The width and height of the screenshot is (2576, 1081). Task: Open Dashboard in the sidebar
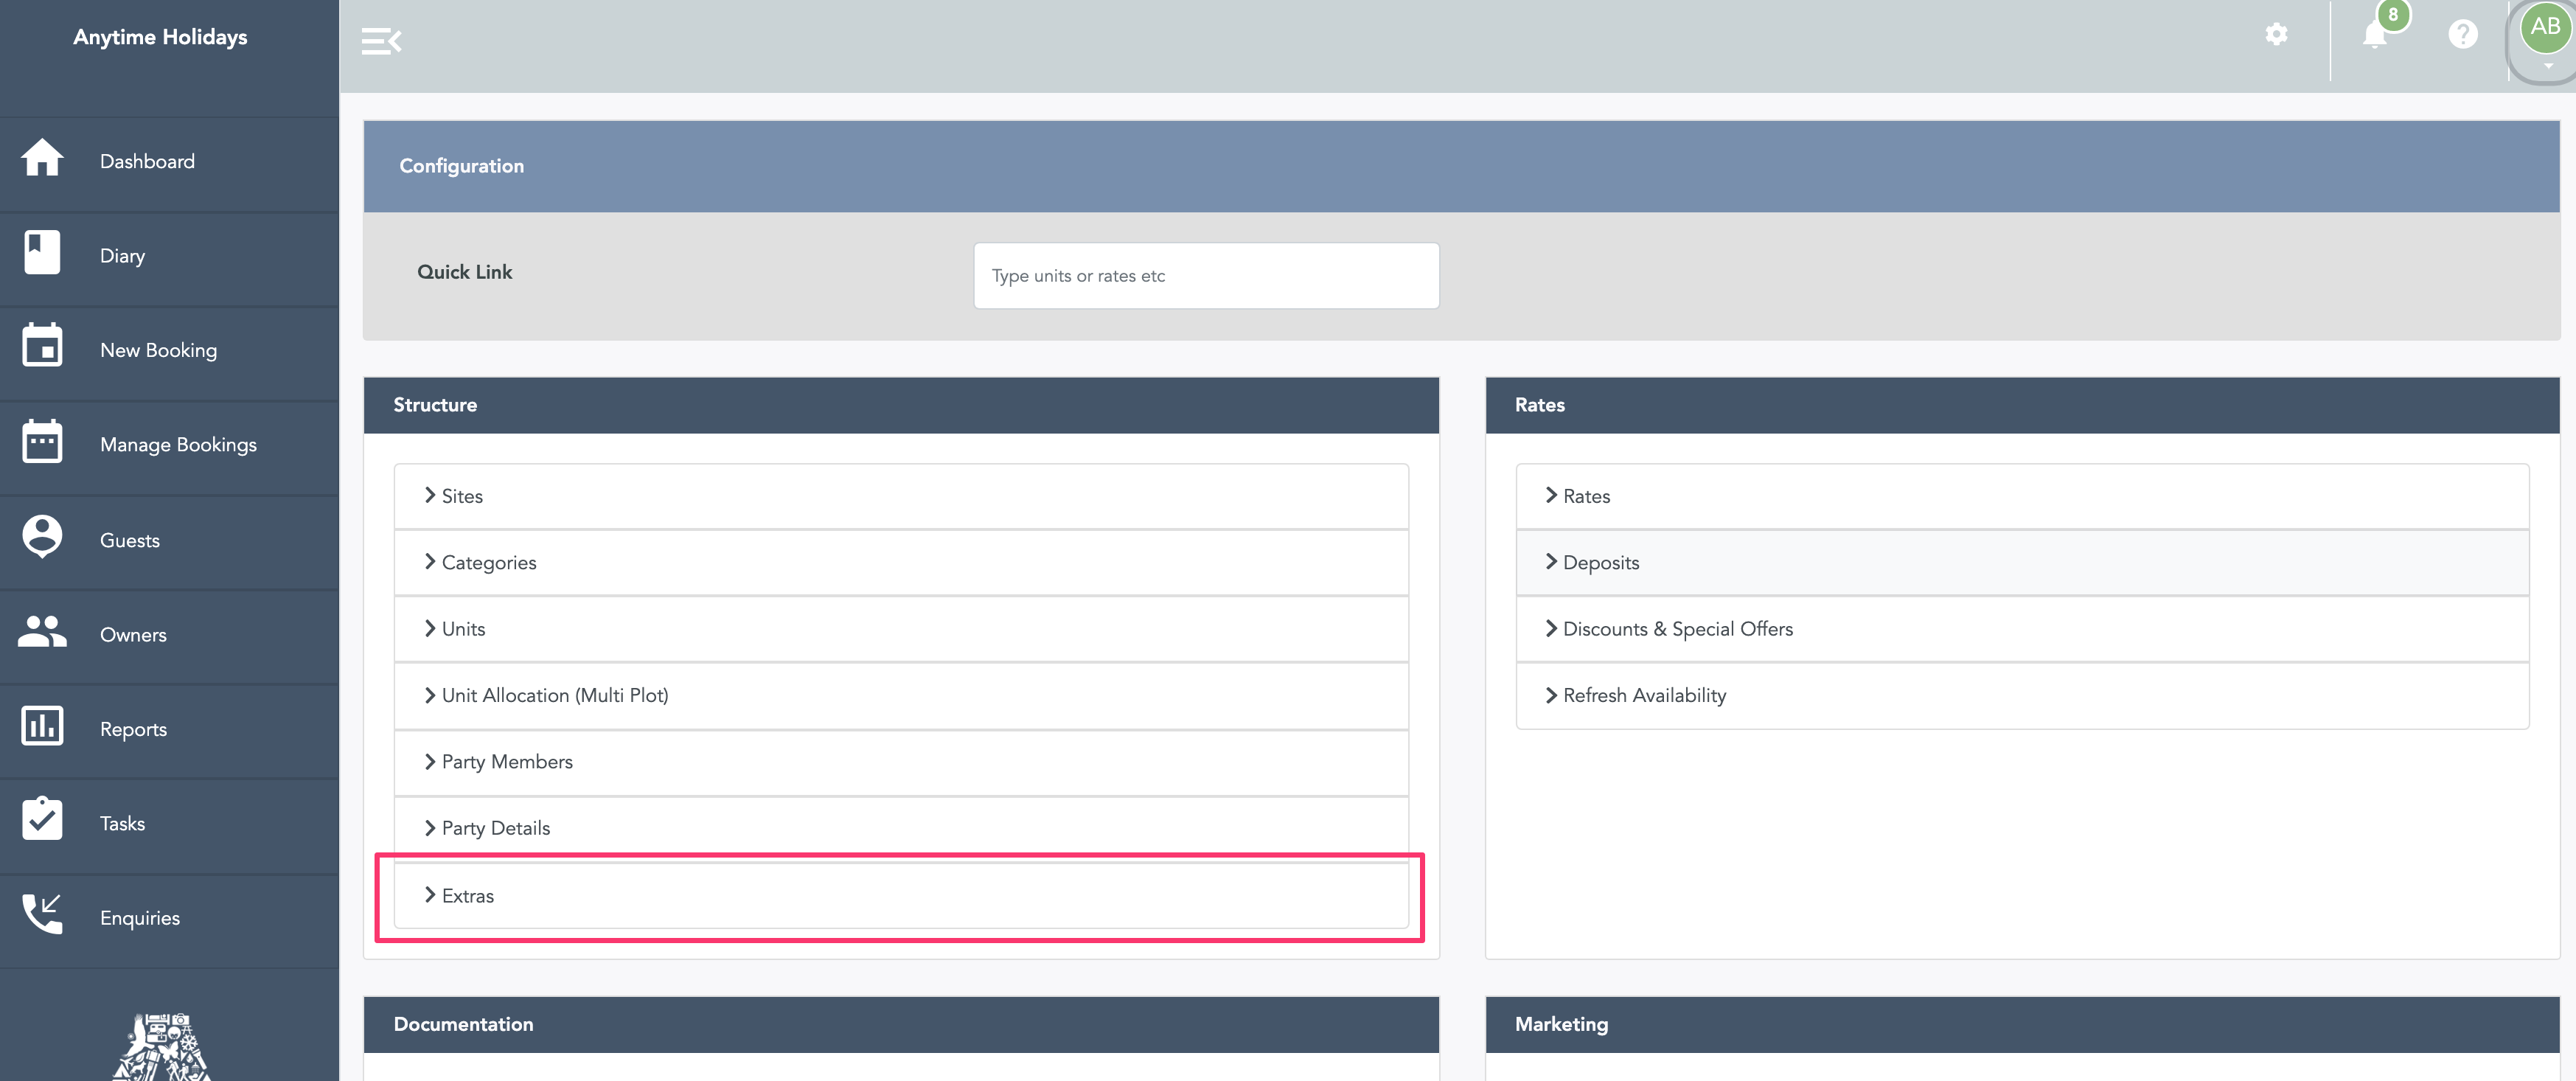(x=147, y=161)
